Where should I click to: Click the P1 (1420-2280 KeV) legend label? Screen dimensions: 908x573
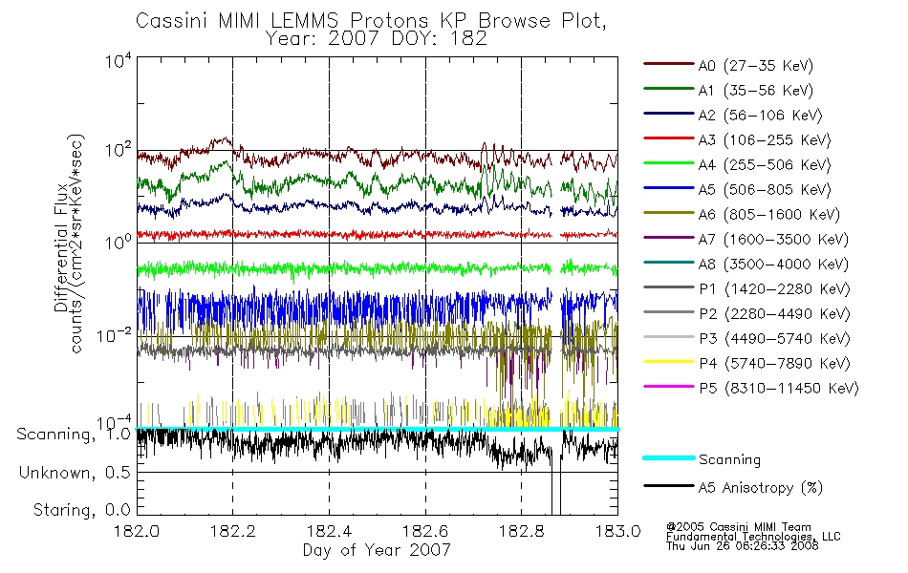pos(774,288)
